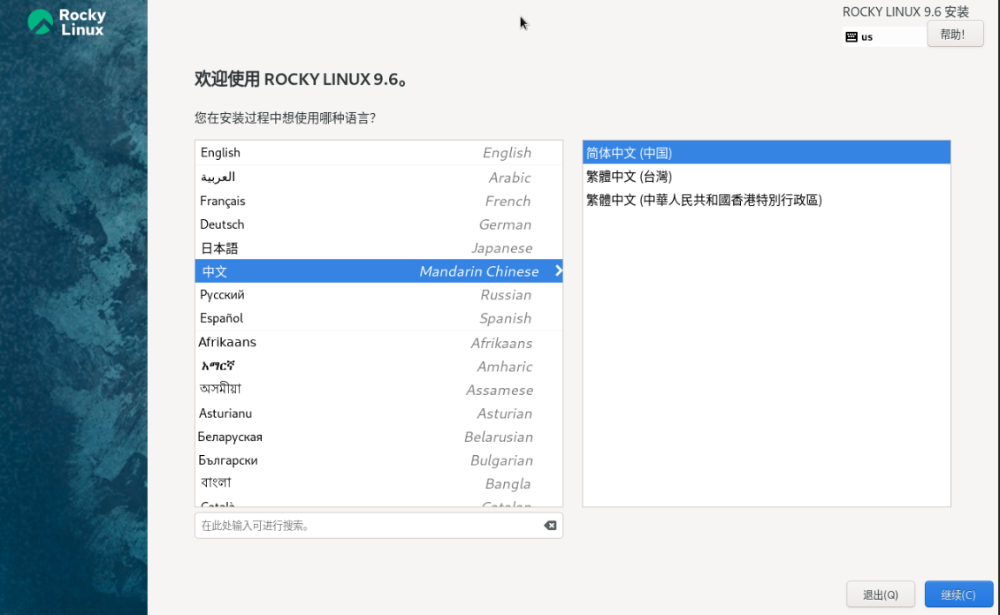
Task: Select Afrikaans in the language list
Action: click(x=378, y=343)
